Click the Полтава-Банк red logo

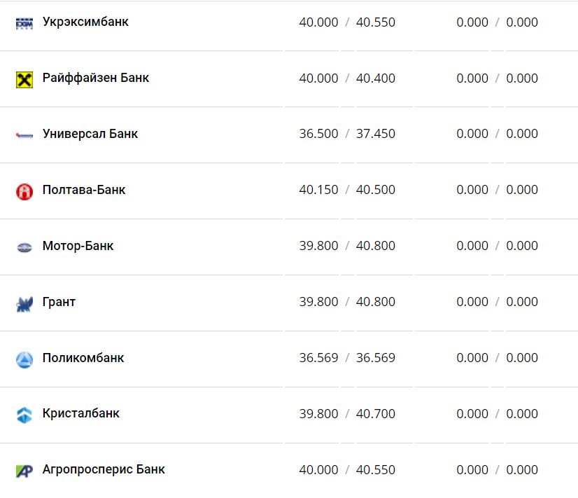click(x=24, y=191)
